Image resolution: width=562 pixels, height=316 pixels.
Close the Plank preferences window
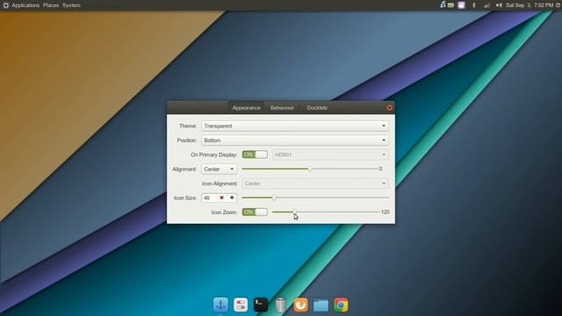tap(390, 107)
